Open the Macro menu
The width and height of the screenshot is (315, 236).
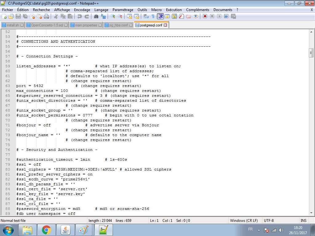coord(157,10)
